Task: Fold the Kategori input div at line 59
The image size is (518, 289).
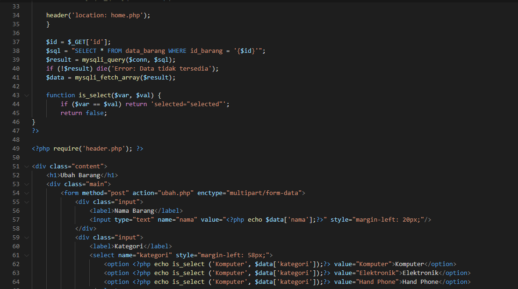Action: [x=26, y=237]
